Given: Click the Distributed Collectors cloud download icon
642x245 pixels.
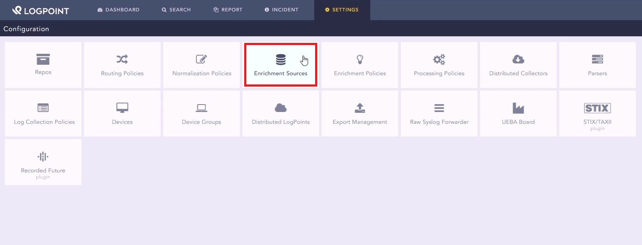Looking at the screenshot, I should coord(518,59).
